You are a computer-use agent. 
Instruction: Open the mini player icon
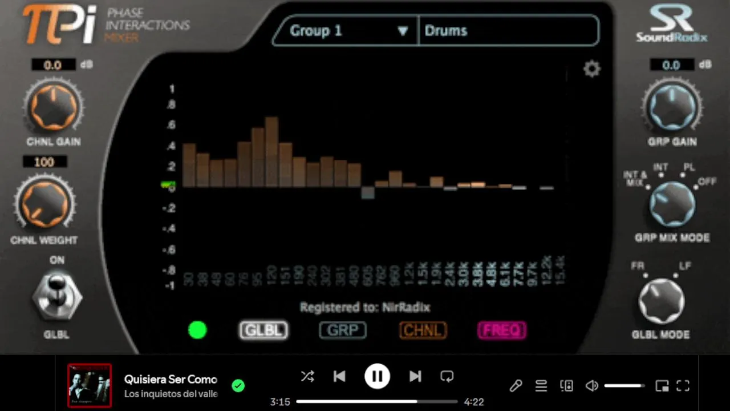662,386
